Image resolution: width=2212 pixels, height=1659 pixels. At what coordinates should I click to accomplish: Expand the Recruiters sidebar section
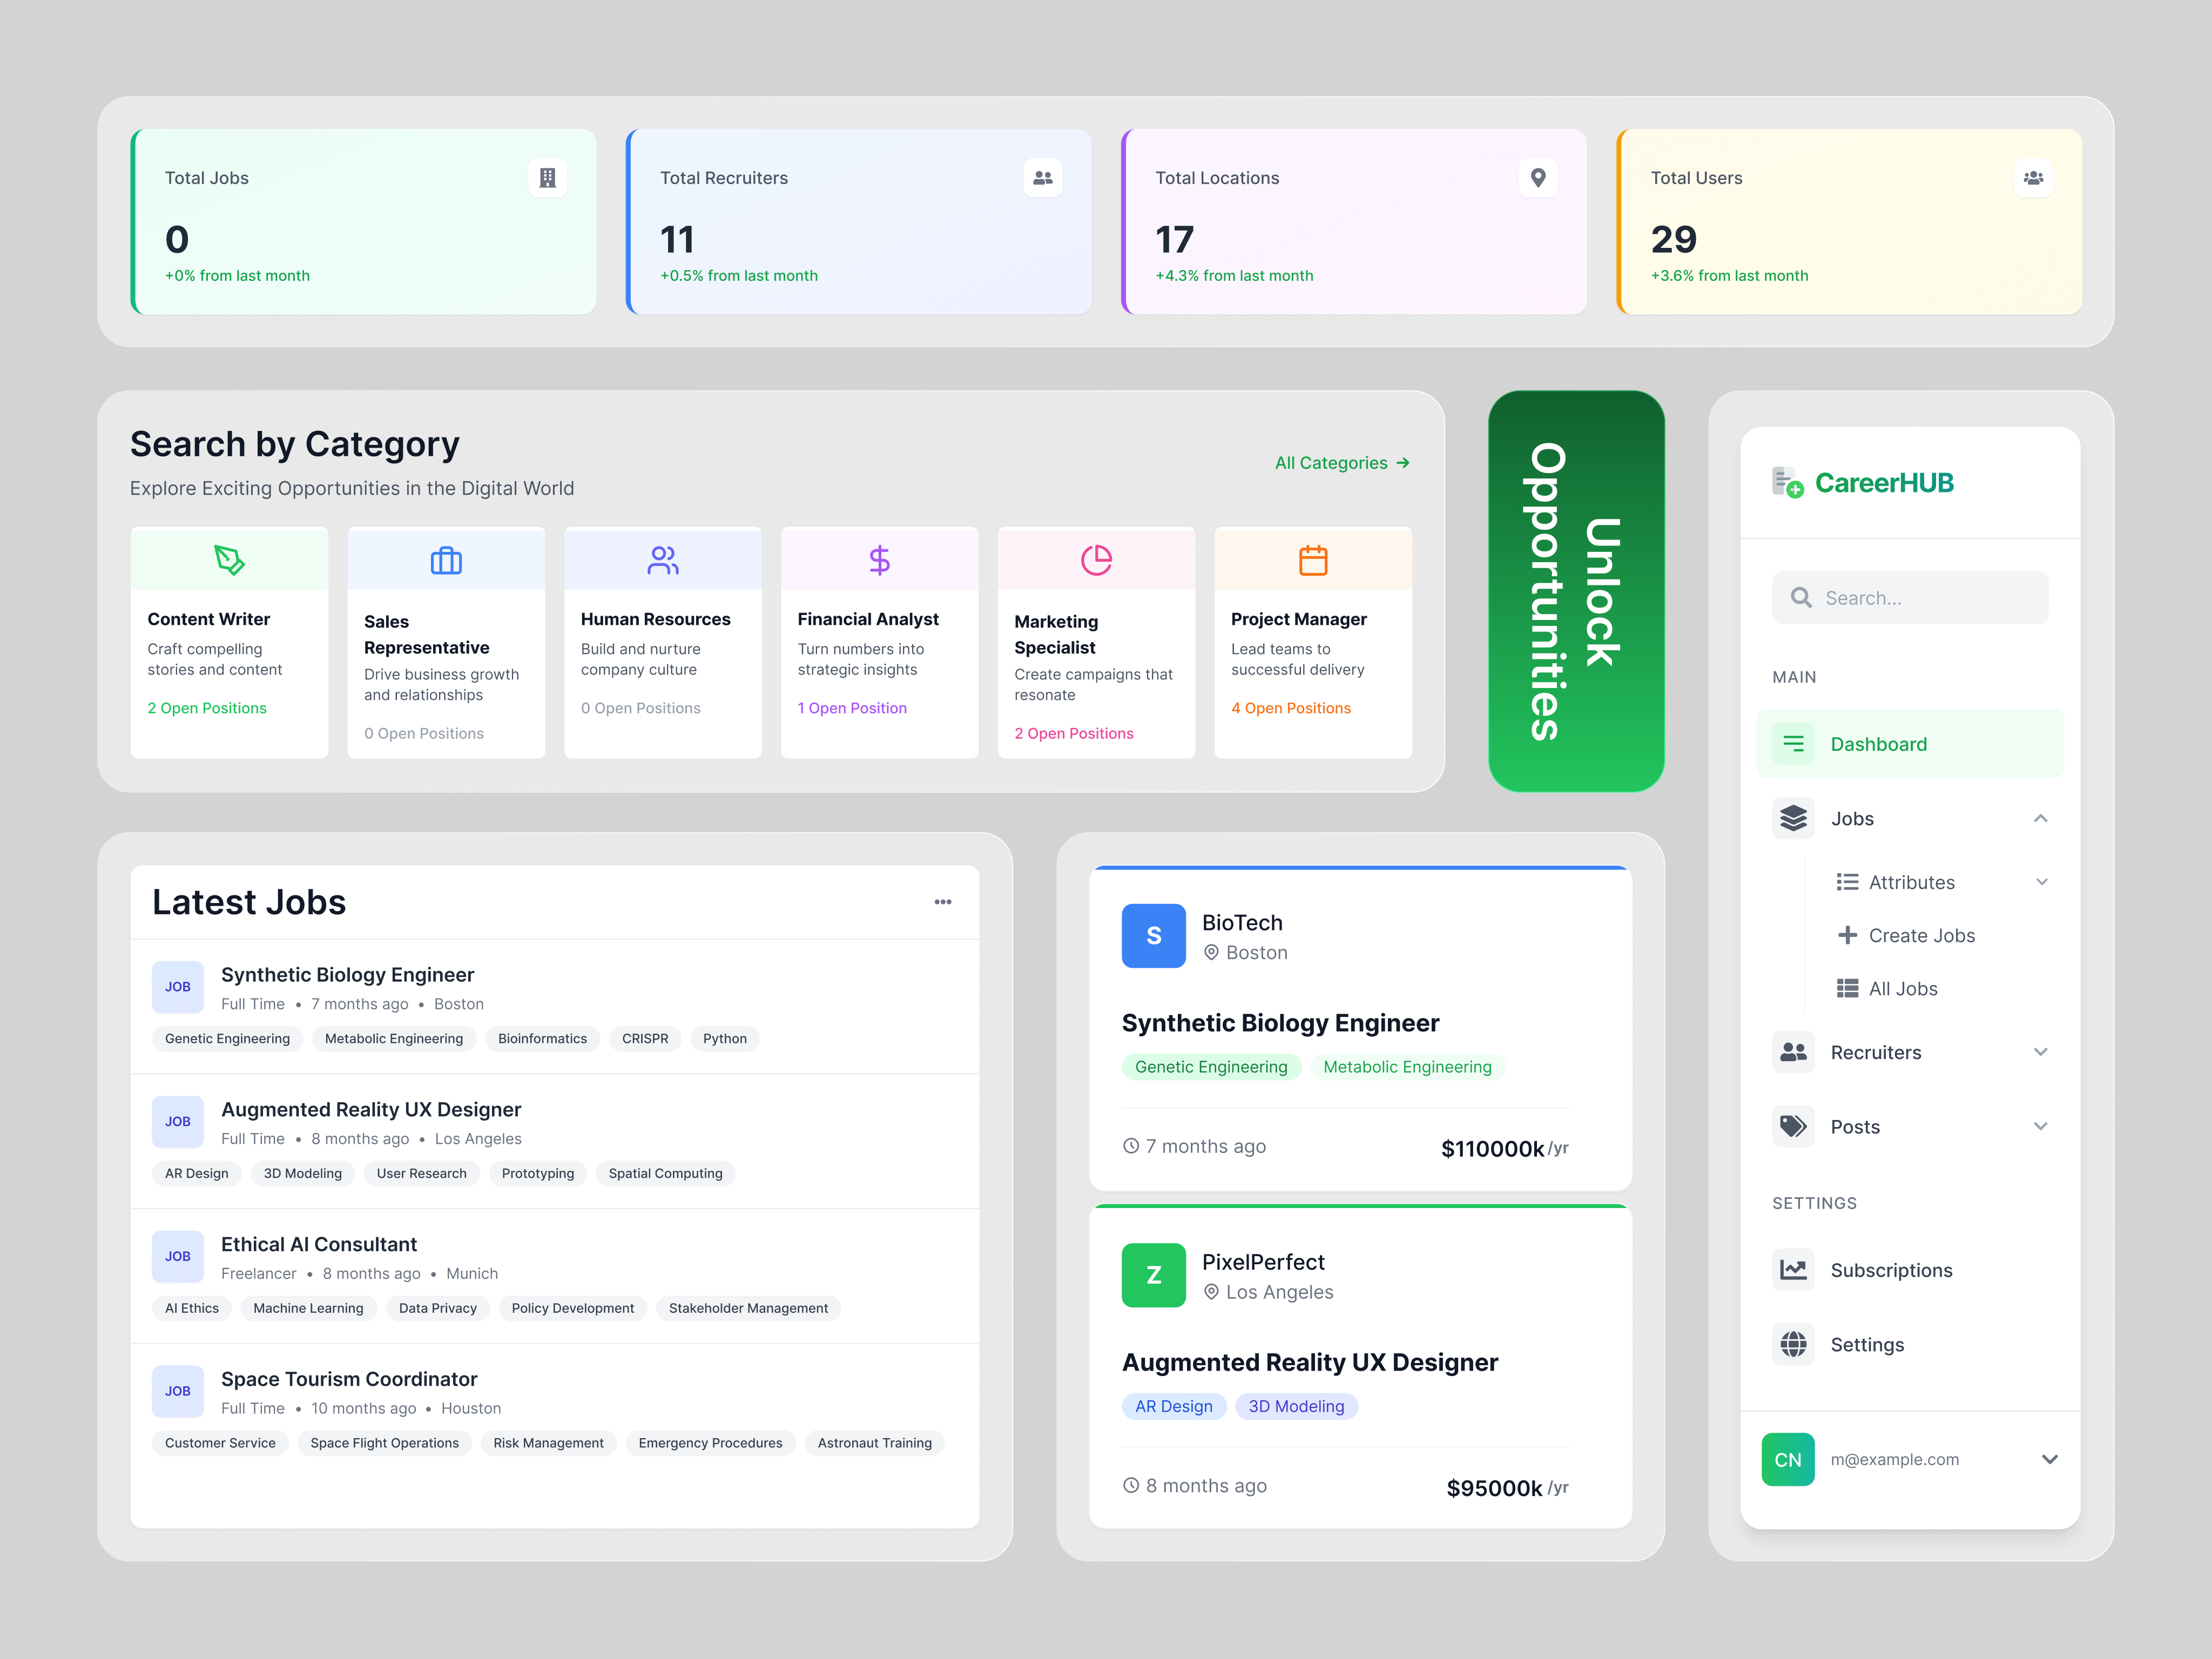click(x=2040, y=1052)
